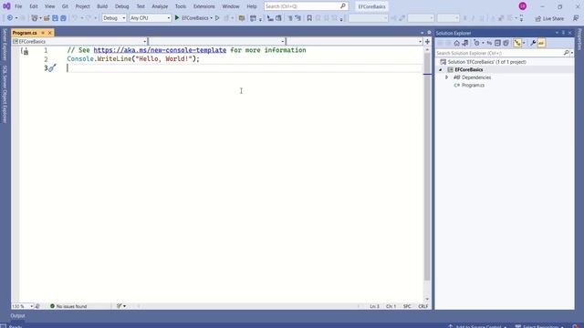Click the Open File folder icon

pos(47,18)
